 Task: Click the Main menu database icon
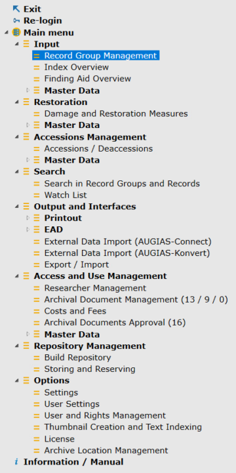point(16,32)
